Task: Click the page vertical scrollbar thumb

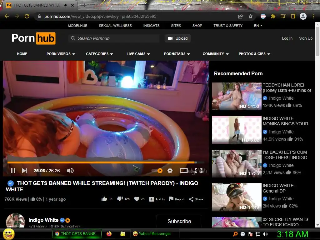Action: tap(317, 41)
